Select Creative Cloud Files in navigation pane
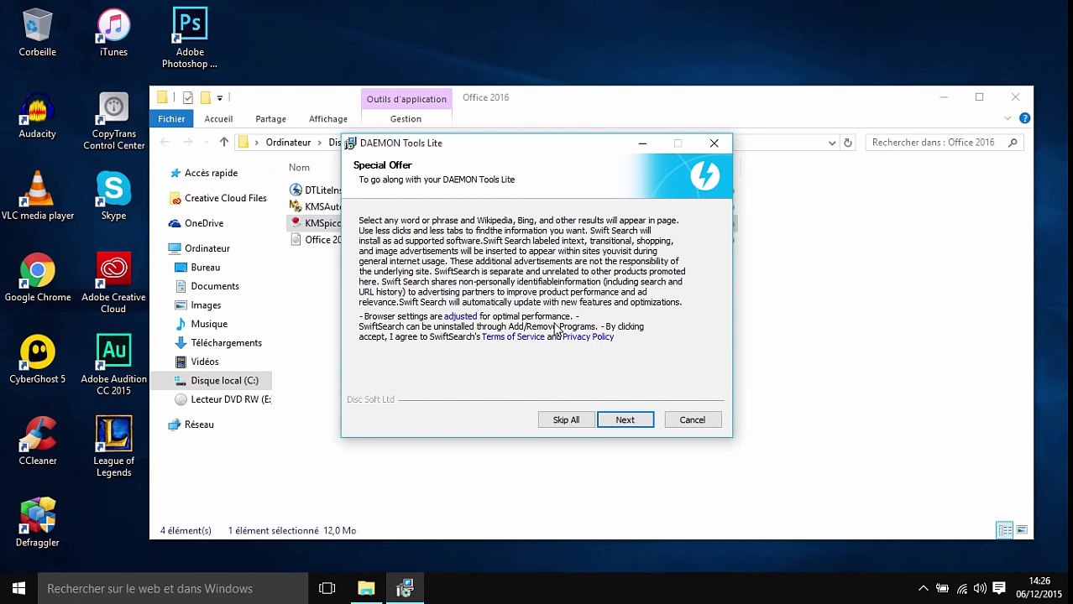1073x604 pixels. pyautogui.click(x=225, y=198)
